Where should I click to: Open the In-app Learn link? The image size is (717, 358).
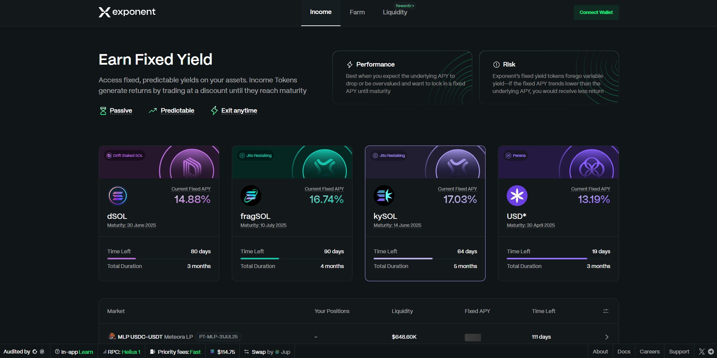(x=74, y=352)
